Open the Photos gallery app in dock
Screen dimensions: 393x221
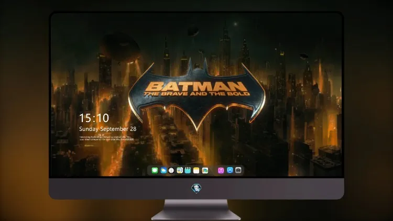pyautogui.click(x=205, y=170)
